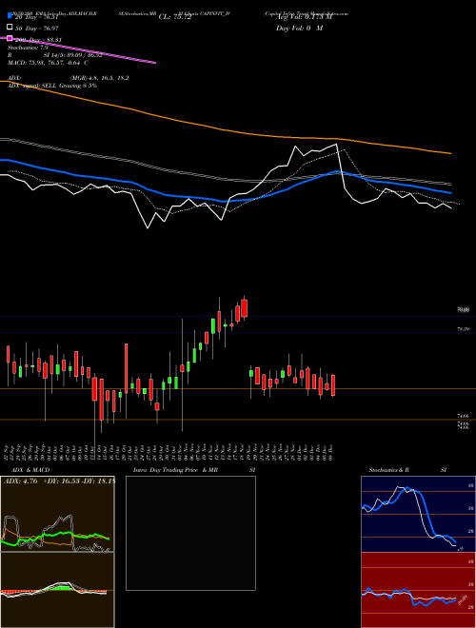Screen dimensions: 476x628
Task: Click the tall red candlestick at the rally peak
Action: [x=245, y=308]
